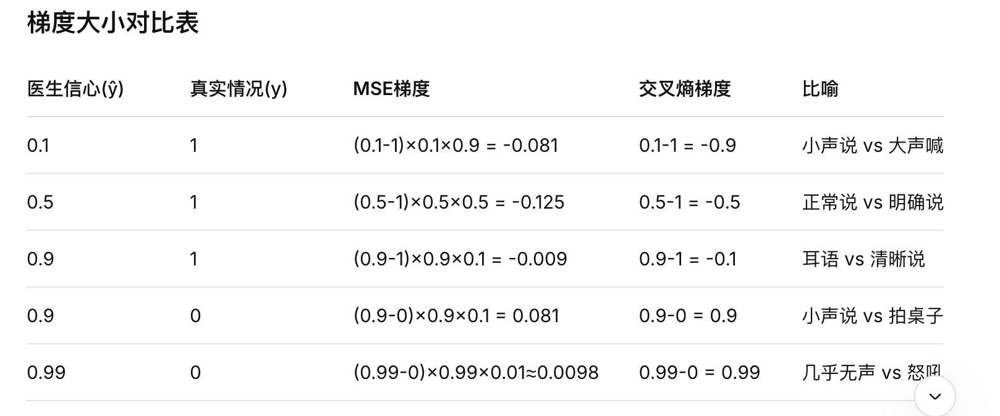Click the cell 0.5-1 = -0.5

(x=689, y=202)
